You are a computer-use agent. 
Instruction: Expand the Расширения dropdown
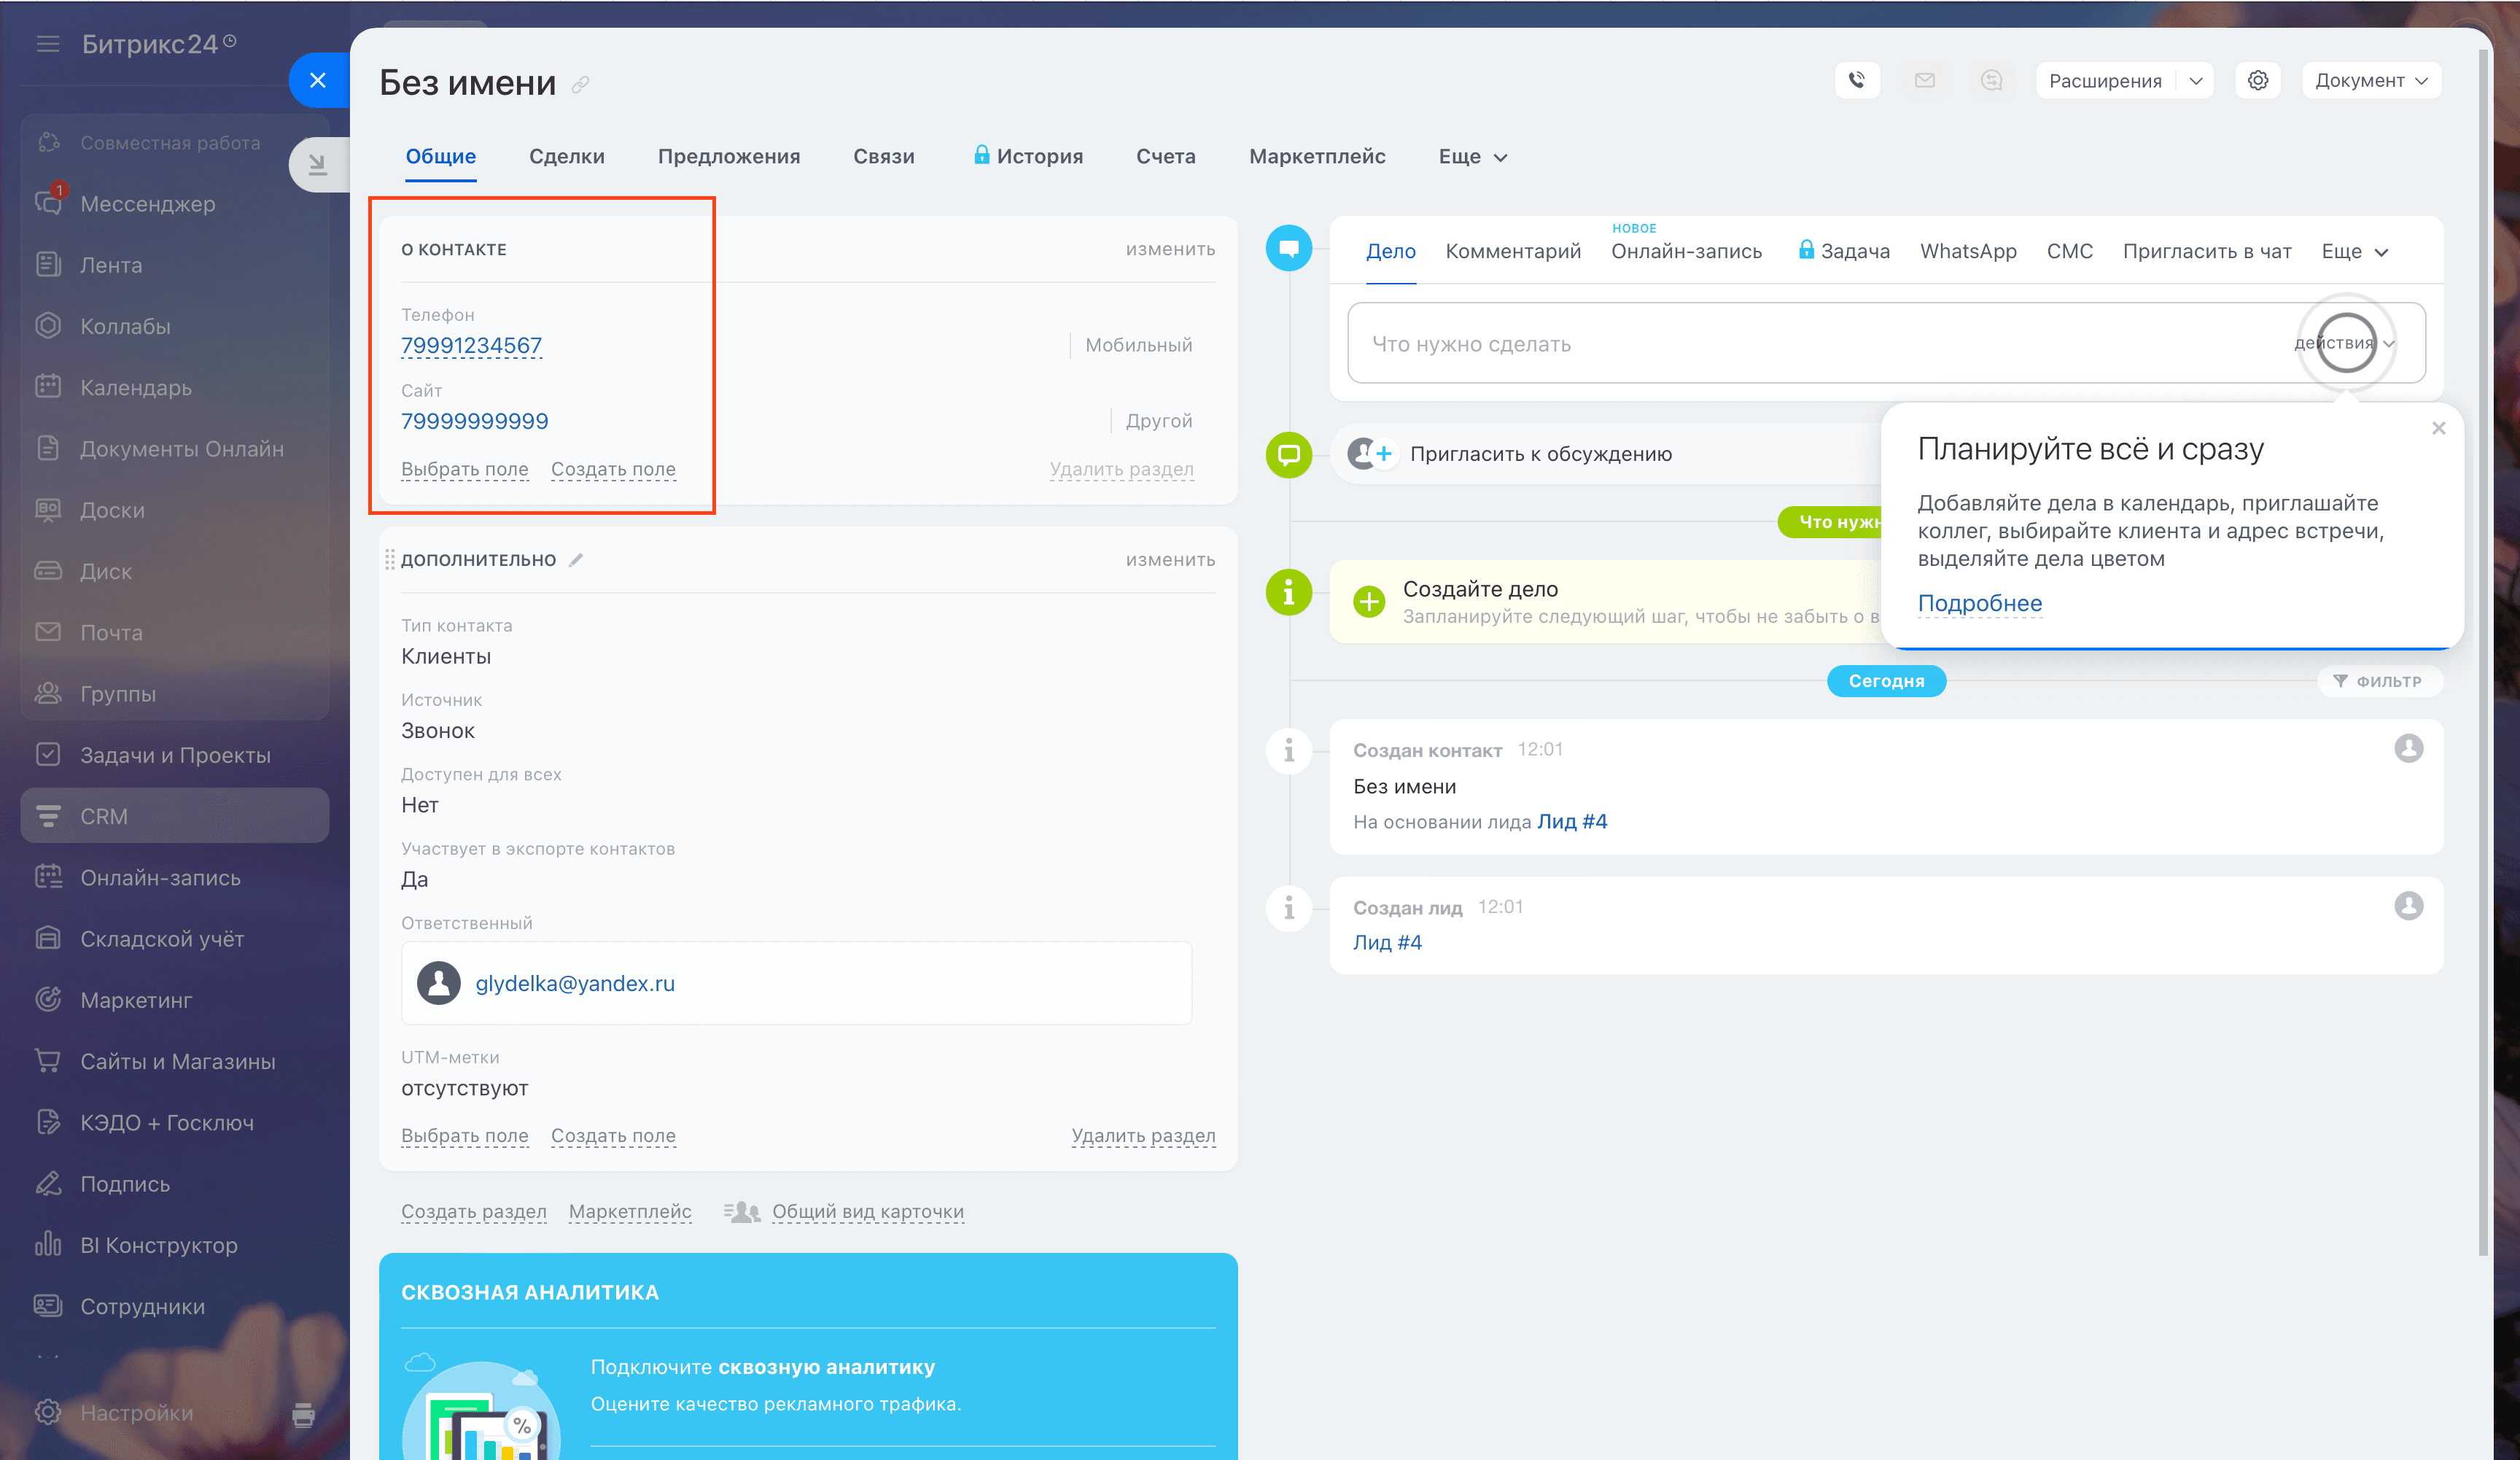pyautogui.click(x=2196, y=81)
